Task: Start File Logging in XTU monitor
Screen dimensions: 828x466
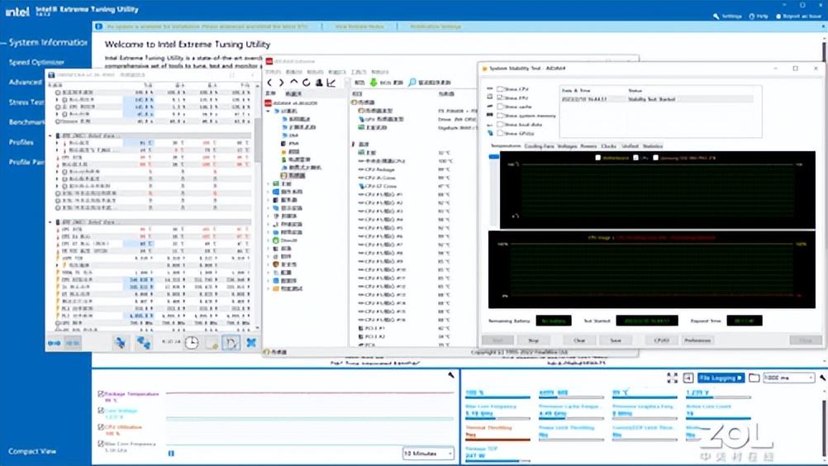Action: (721, 378)
